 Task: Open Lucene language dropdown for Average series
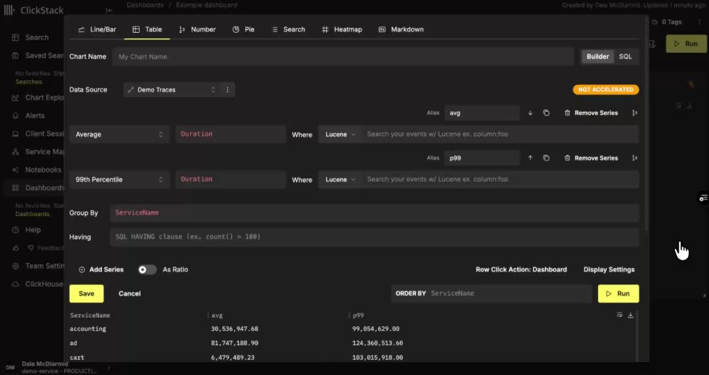click(x=340, y=135)
